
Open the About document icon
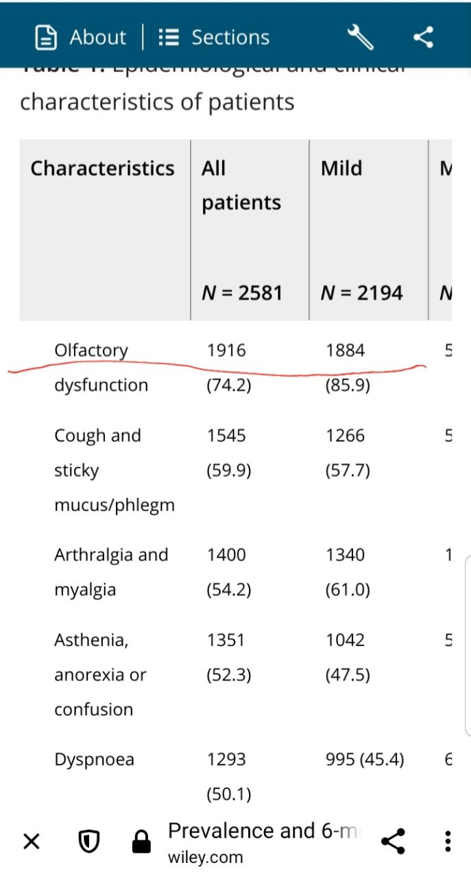point(46,37)
